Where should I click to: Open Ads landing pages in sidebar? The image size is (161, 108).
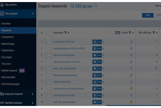tap(11, 84)
